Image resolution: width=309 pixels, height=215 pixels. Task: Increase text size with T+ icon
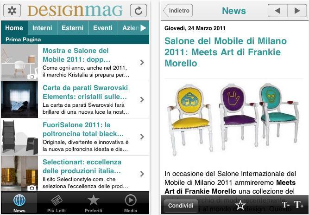click(x=299, y=205)
